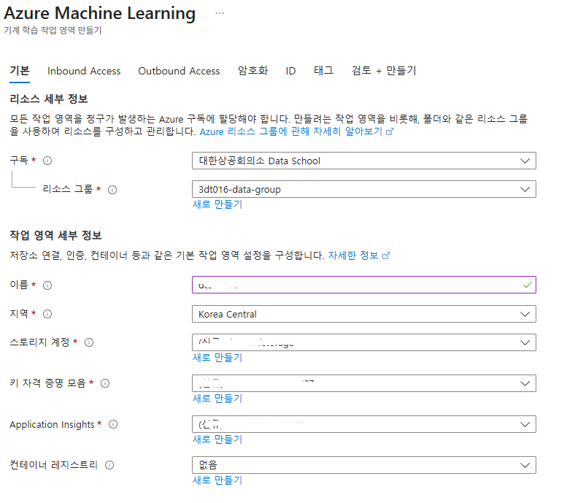Select the 기본 tab
Screen dimensions: 567x503
[x=20, y=71]
